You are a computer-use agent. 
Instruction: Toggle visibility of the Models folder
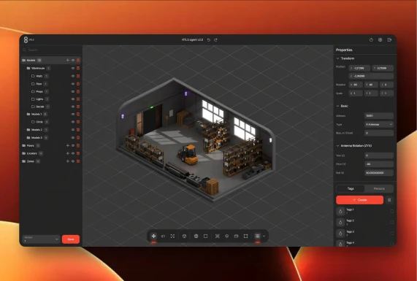pyautogui.click(x=73, y=61)
